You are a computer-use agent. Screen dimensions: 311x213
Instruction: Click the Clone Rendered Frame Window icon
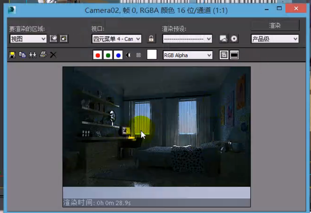[33, 55]
